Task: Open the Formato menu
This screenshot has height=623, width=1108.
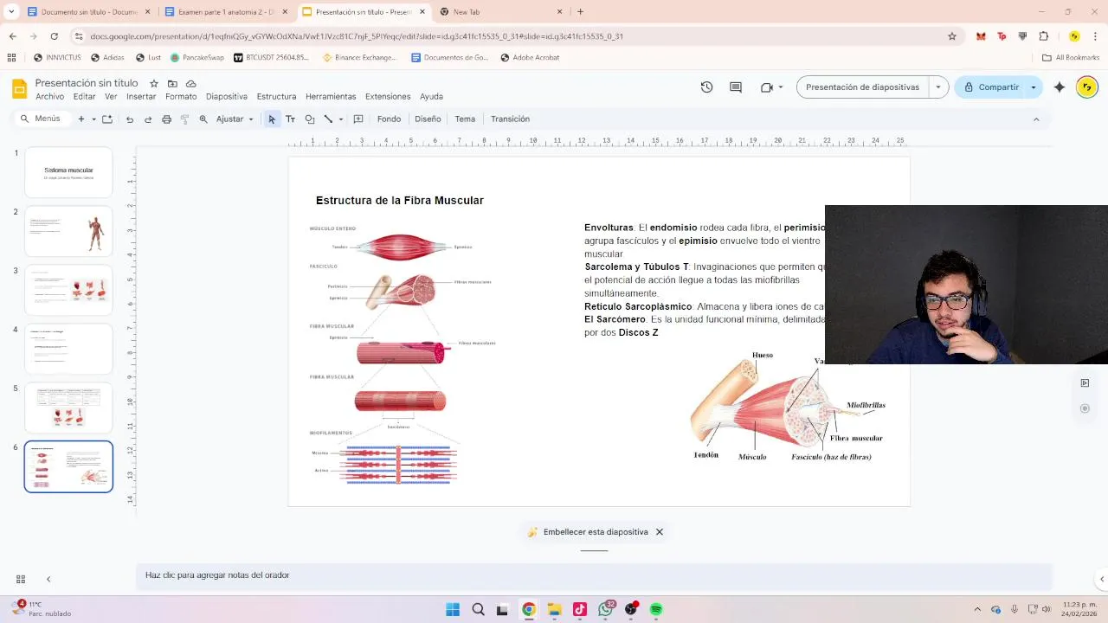Action: [x=181, y=97]
